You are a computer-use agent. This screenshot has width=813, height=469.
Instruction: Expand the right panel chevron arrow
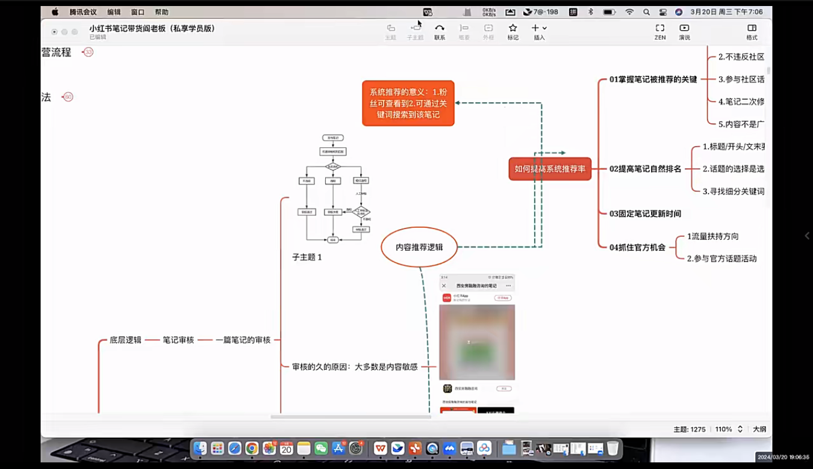(x=807, y=236)
